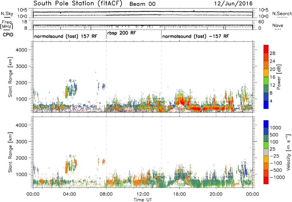The width and height of the screenshot is (292, 202).
Task: Select the 'Beam 00' label
Action: coord(142,4)
